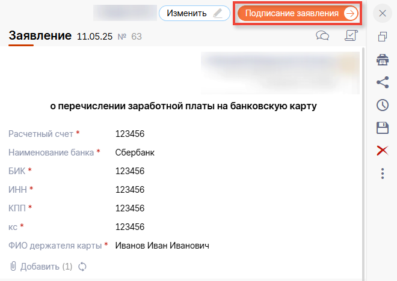
Task: Select the Расчетный счет field value
Action: [130, 134]
